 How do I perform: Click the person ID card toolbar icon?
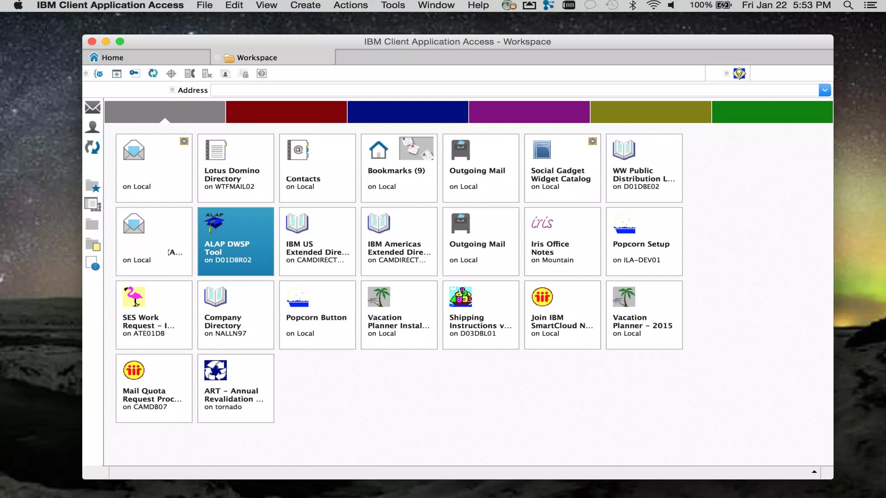click(x=225, y=73)
